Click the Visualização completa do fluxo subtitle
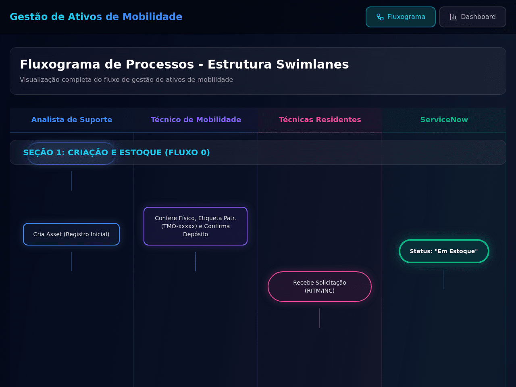 tap(126, 80)
